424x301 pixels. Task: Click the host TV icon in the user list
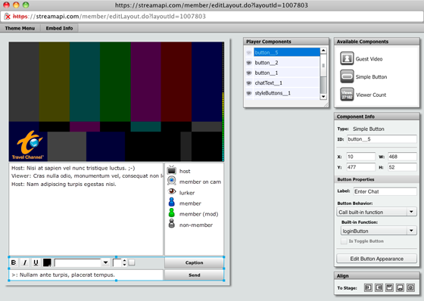click(x=171, y=170)
